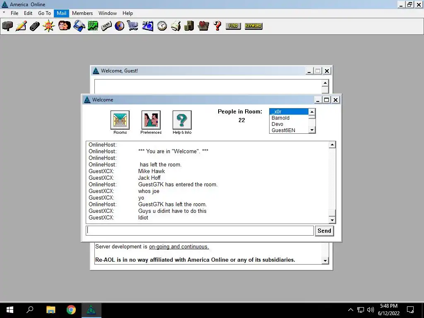424x318 pixels.
Task: Select _x0r in people list
Action: [289, 112]
